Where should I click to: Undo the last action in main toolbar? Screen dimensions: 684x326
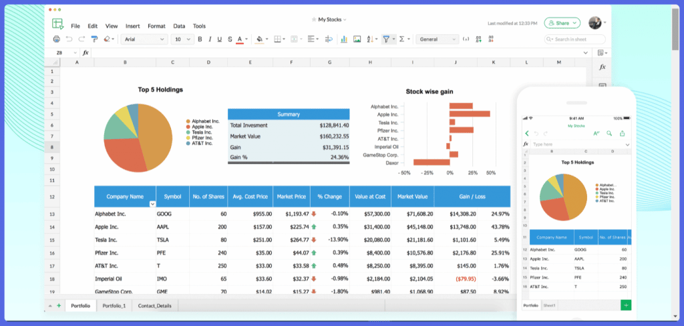pyautogui.click(x=69, y=39)
